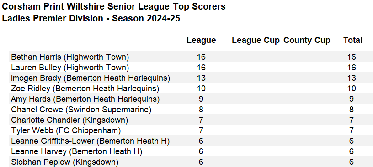This screenshot has height=167, width=373.
Task: Click Tyler Webb (FC Chippenham)
Action: tap(66, 130)
